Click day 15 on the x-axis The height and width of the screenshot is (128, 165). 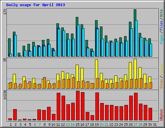77,124
